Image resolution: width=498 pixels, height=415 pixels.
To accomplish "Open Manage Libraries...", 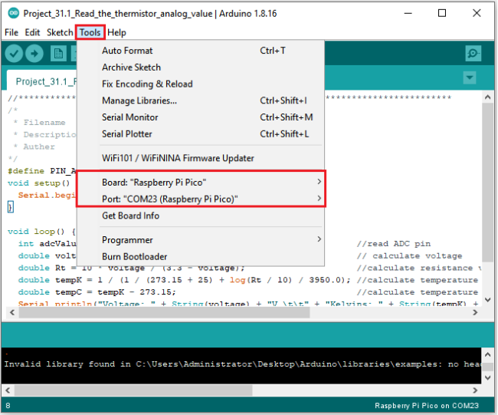I will (x=201, y=100).
